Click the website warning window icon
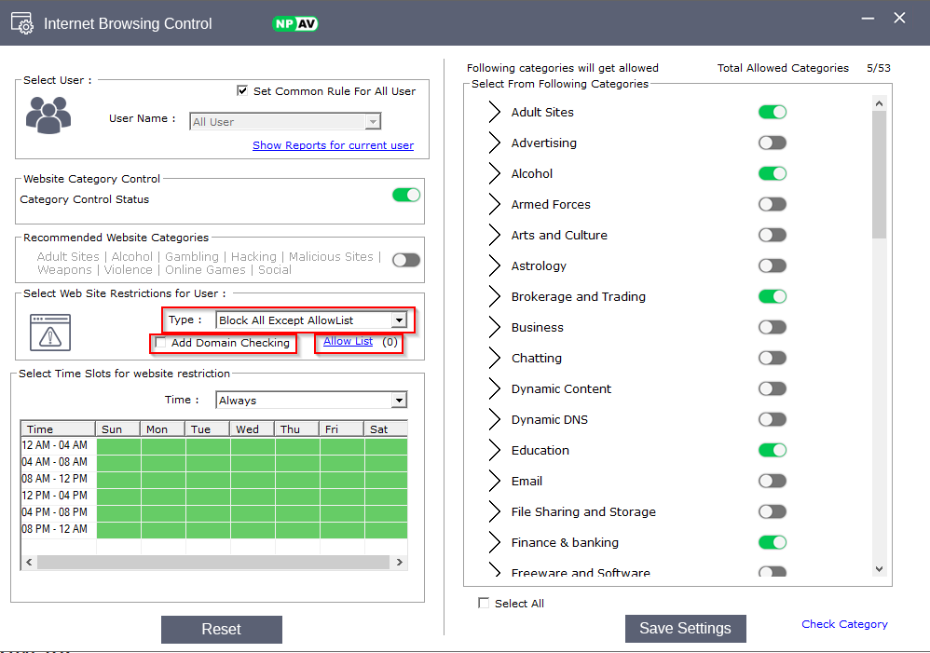 (x=50, y=332)
